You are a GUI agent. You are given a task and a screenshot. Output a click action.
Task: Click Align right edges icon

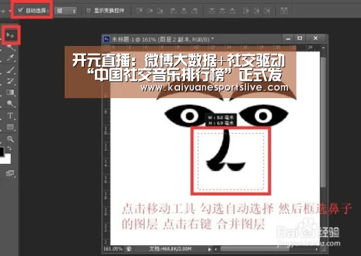coord(195,10)
